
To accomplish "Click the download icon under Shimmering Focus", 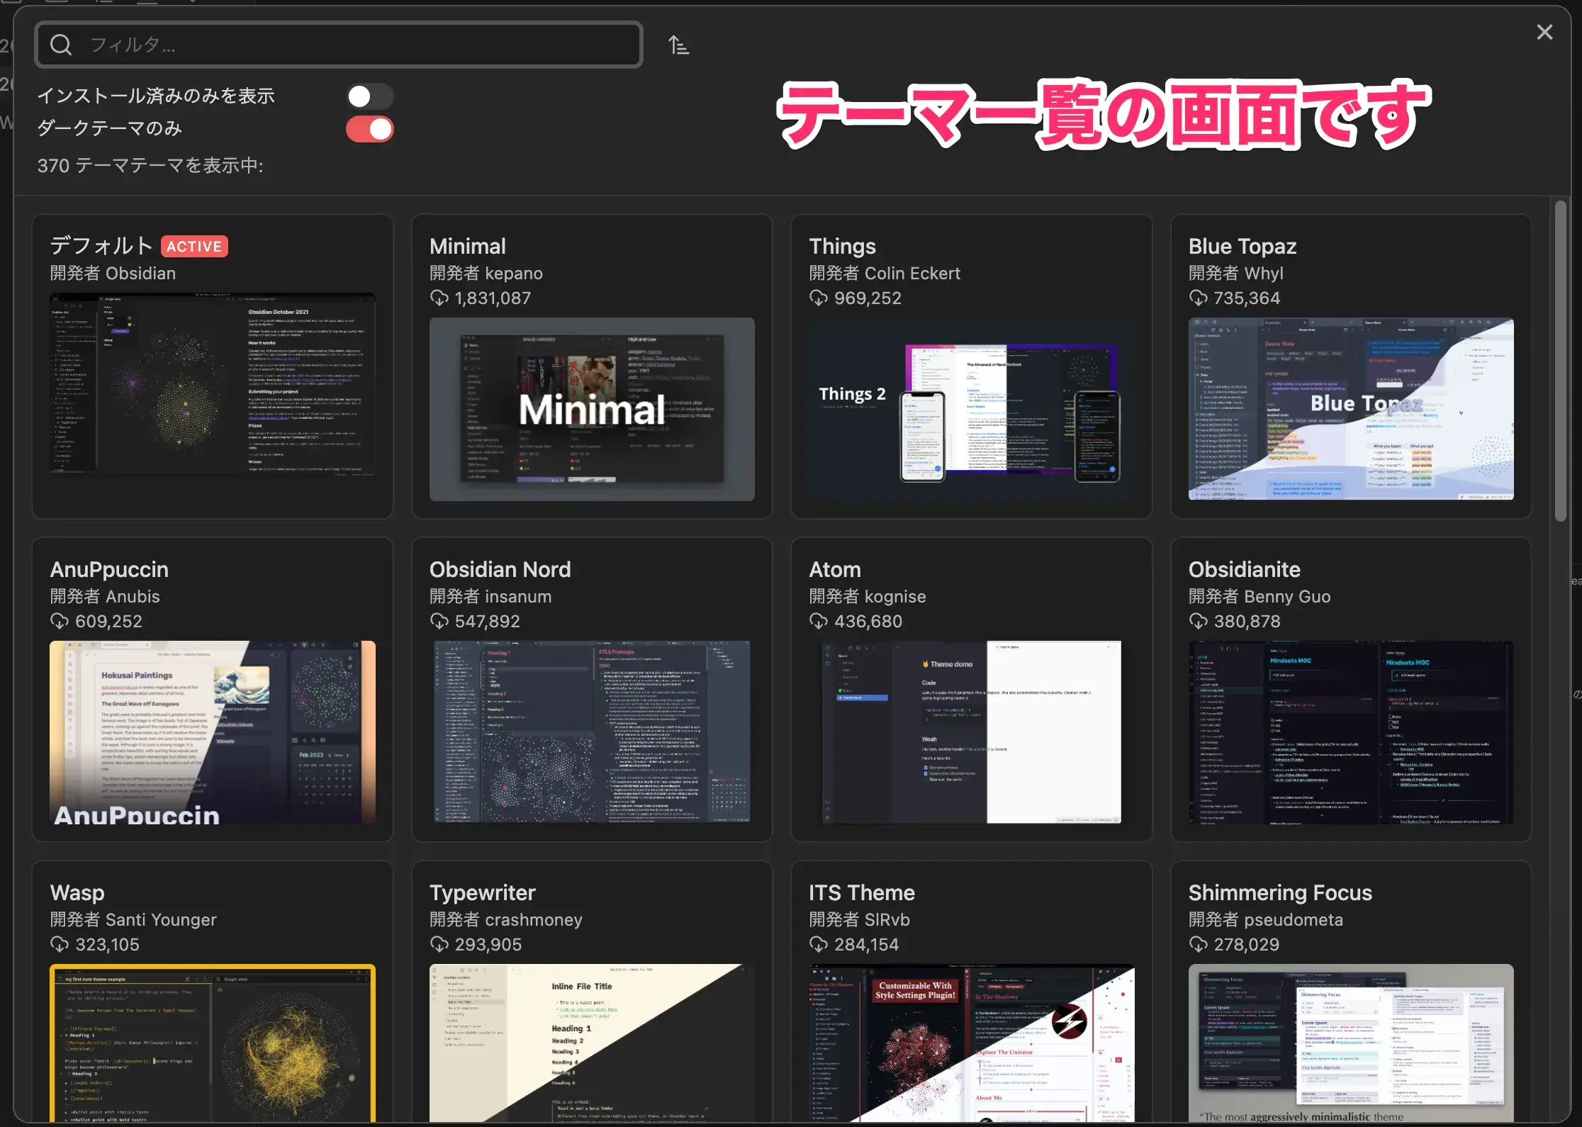I will click(1198, 945).
